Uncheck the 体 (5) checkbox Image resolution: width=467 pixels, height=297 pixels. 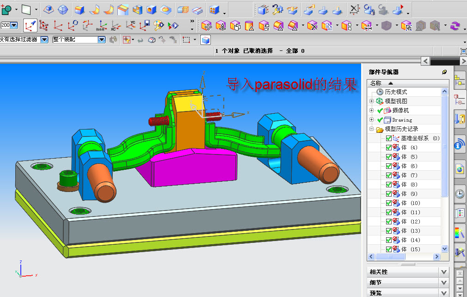click(389, 157)
